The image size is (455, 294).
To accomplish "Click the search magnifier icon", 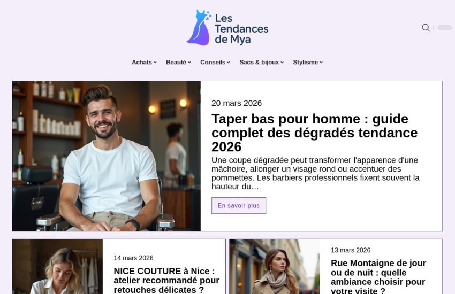I will [426, 27].
